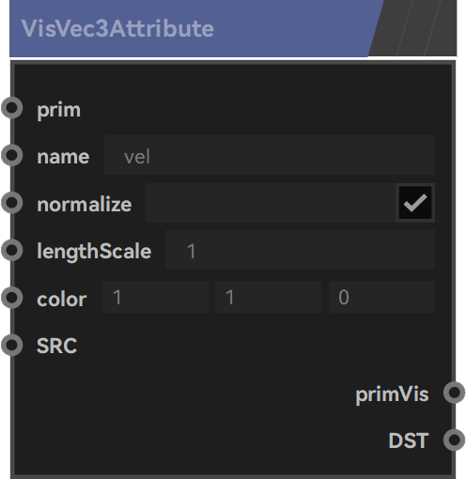Click the primVis output label
Image resolution: width=466 pixels, height=479 pixels.
tap(392, 394)
